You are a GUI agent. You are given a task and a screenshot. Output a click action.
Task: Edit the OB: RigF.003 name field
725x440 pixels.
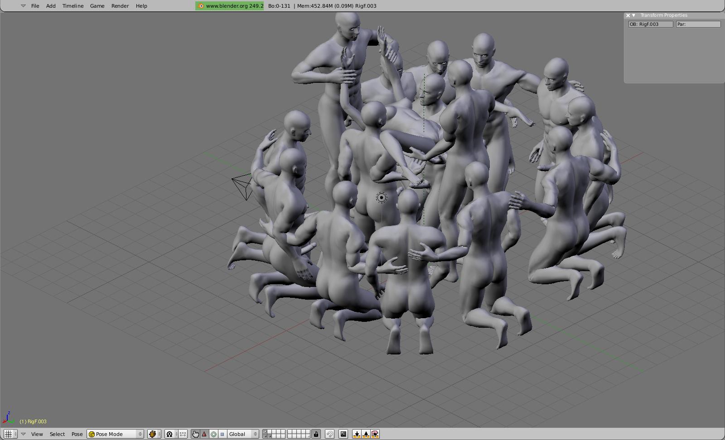pyautogui.click(x=651, y=24)
